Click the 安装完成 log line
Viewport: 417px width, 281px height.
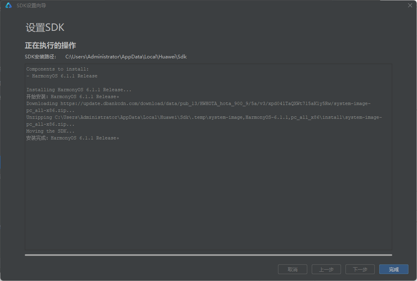pyautogui.click(x=73, y=138)
